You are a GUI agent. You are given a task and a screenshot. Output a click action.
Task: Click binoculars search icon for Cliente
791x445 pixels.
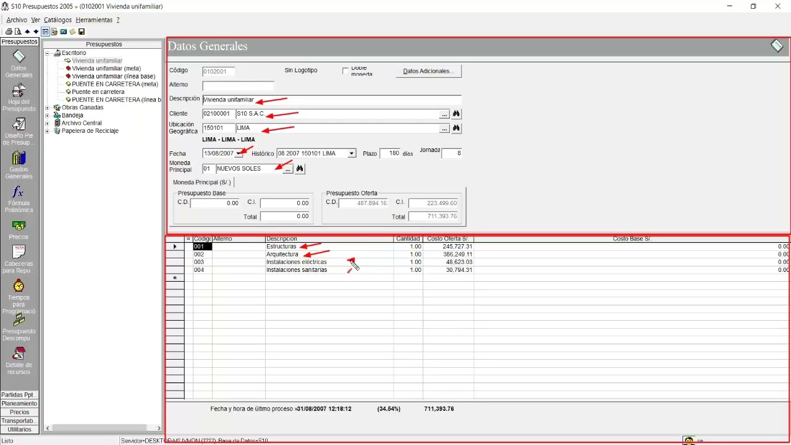click(457, 114)
